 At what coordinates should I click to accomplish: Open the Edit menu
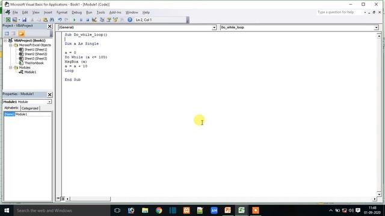click(25, 12)
